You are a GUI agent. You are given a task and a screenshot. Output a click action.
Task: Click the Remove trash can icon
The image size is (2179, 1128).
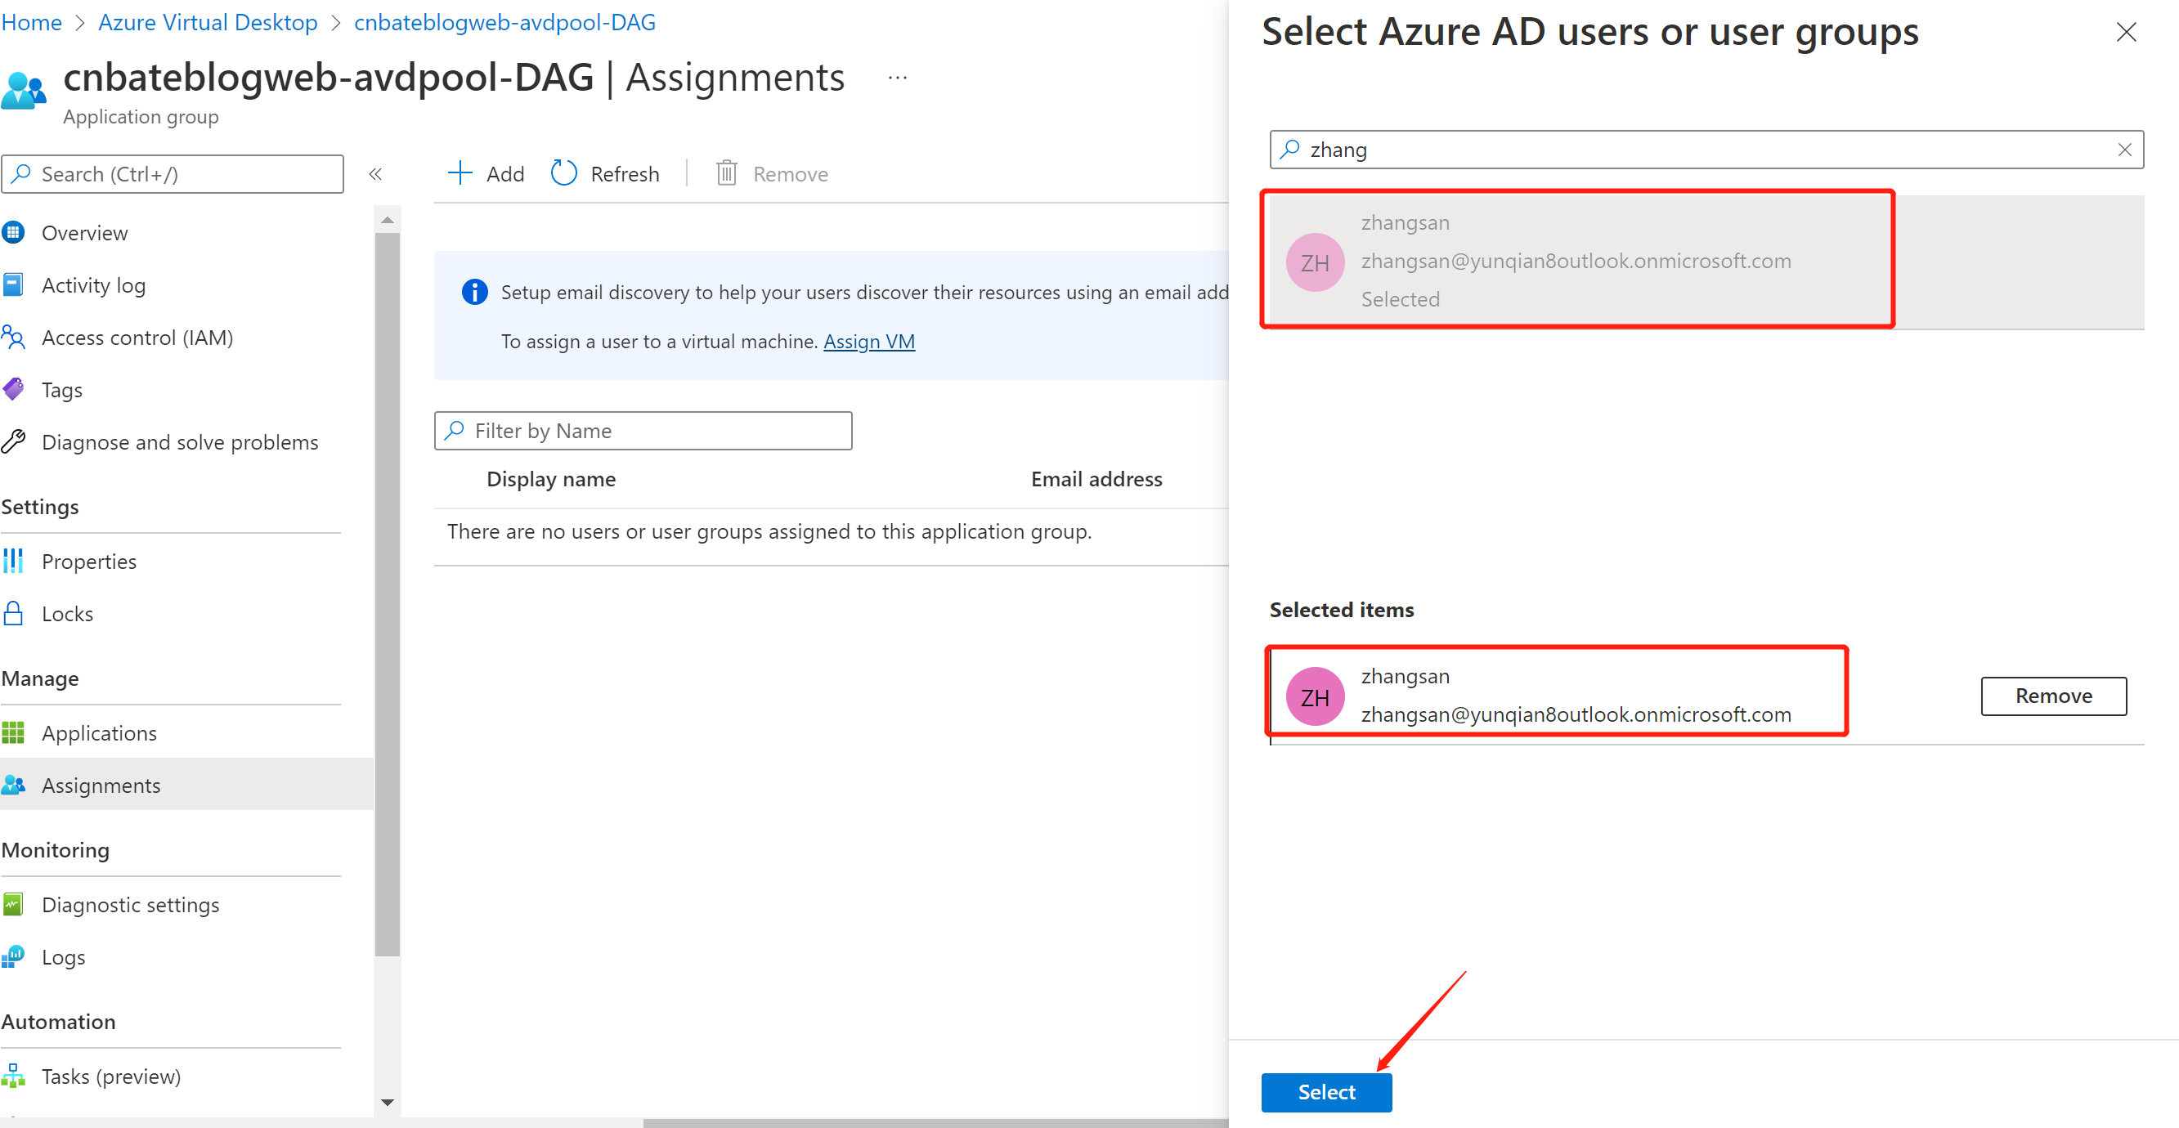click(727, 173)
